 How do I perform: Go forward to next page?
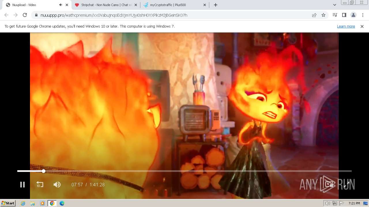pos(16,15)
